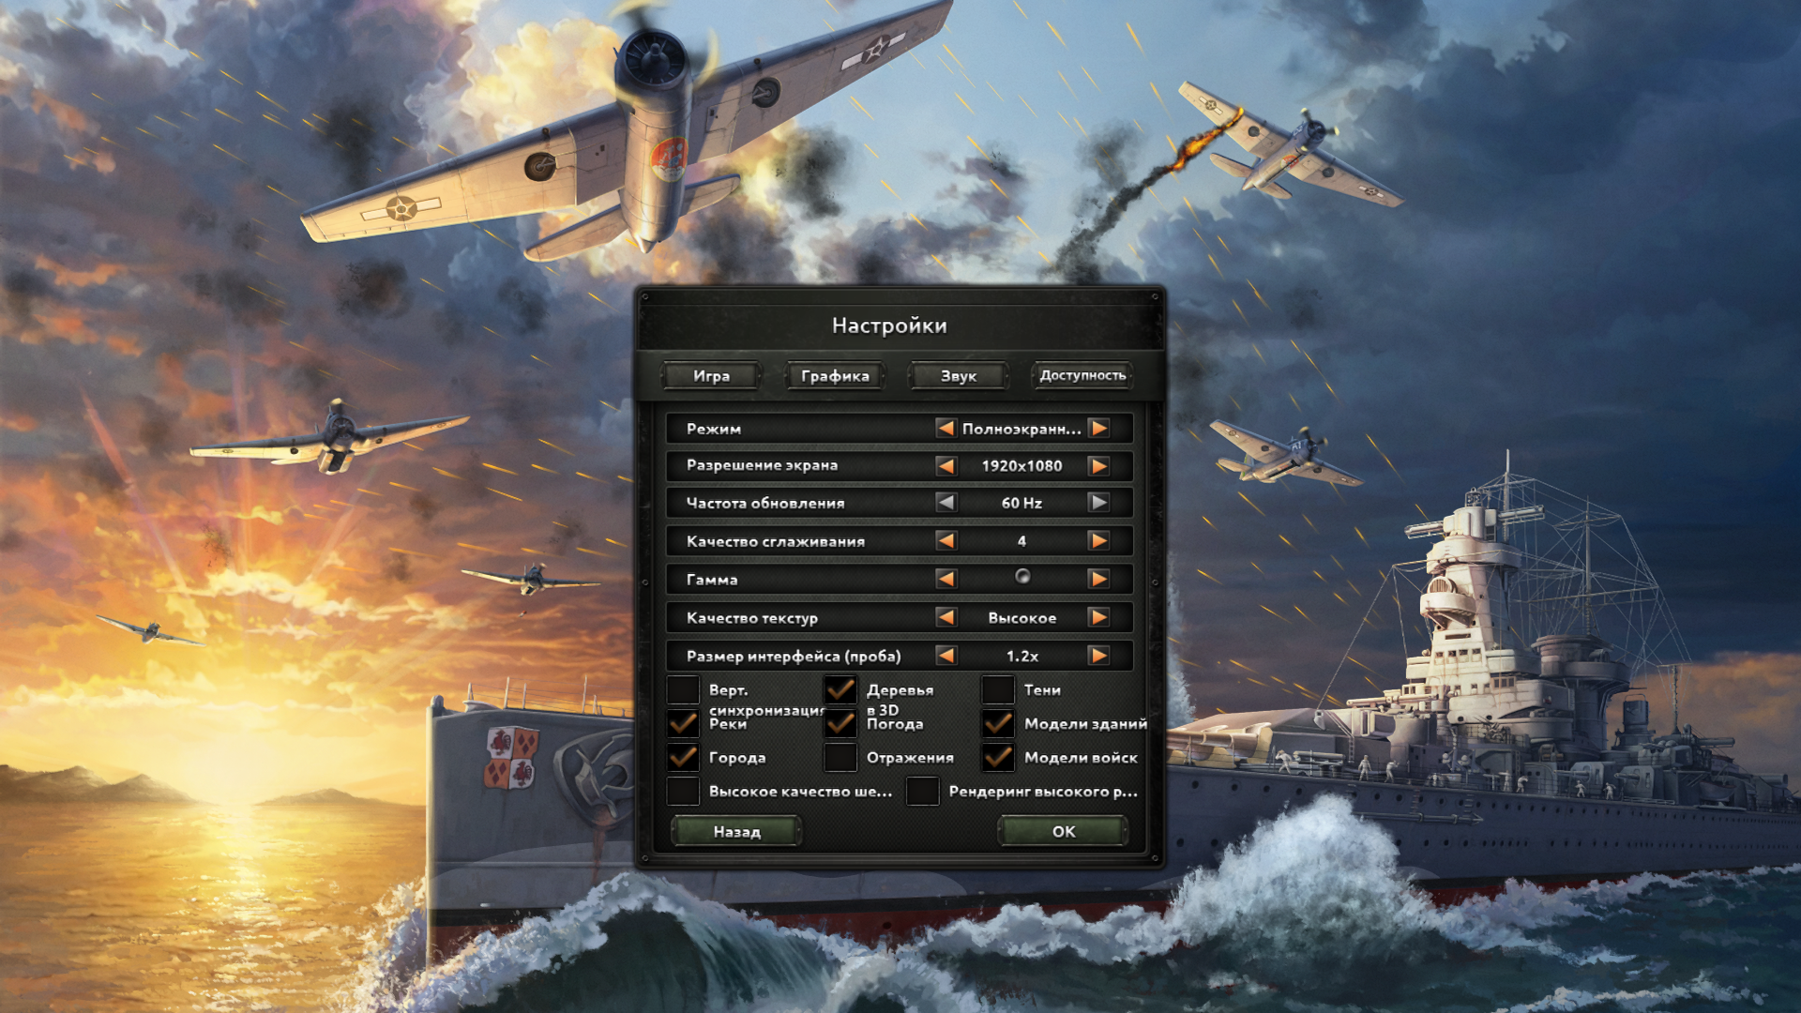This screenshot has width=1801, height=1013.
Task: Lower Качество сглаживания with left arrow
Action: (x=946, y=541)
